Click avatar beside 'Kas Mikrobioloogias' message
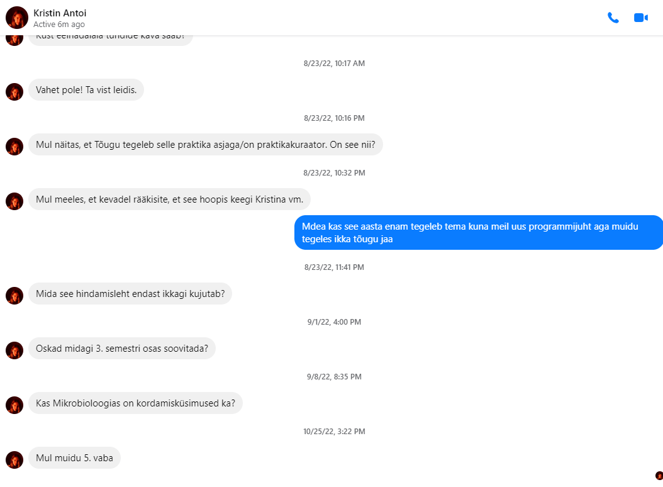Screen dimensions: 663x487 (x=14, y=405)
